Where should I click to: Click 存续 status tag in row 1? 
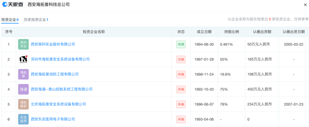(x=181, y=45)
